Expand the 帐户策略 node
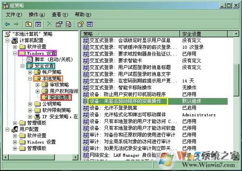 tap(30, 72)
